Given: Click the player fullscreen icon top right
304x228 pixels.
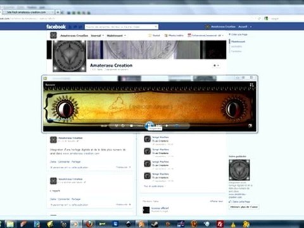Looking at the screenshot, I should pyautogui.click(x=251, y=85).
